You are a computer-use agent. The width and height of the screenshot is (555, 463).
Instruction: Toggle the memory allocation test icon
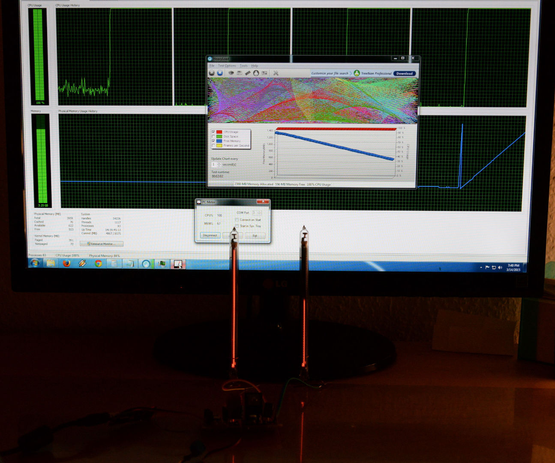click(248, 73)
